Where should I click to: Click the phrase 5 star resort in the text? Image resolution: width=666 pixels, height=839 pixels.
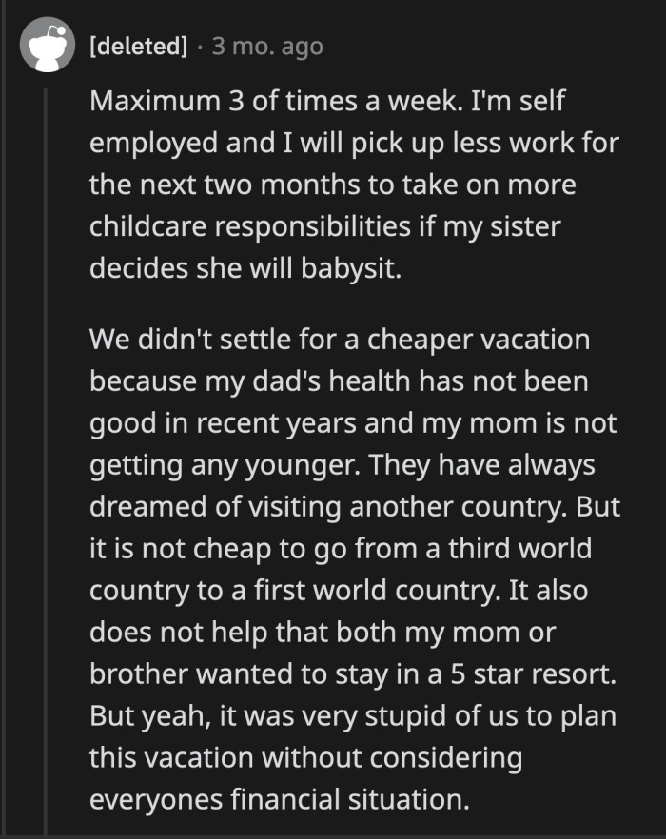pyautogui.click(x=533, y=673)
